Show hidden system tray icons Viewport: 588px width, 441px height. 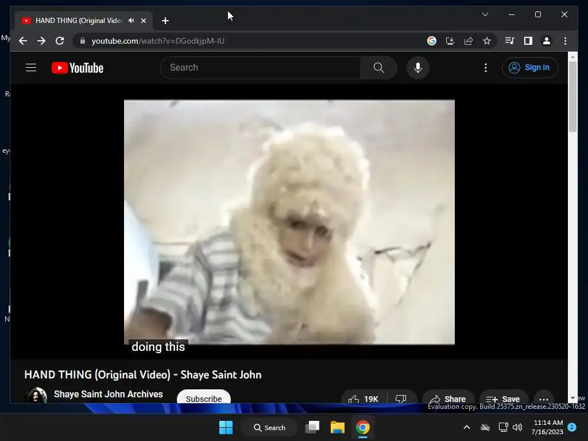467,427
